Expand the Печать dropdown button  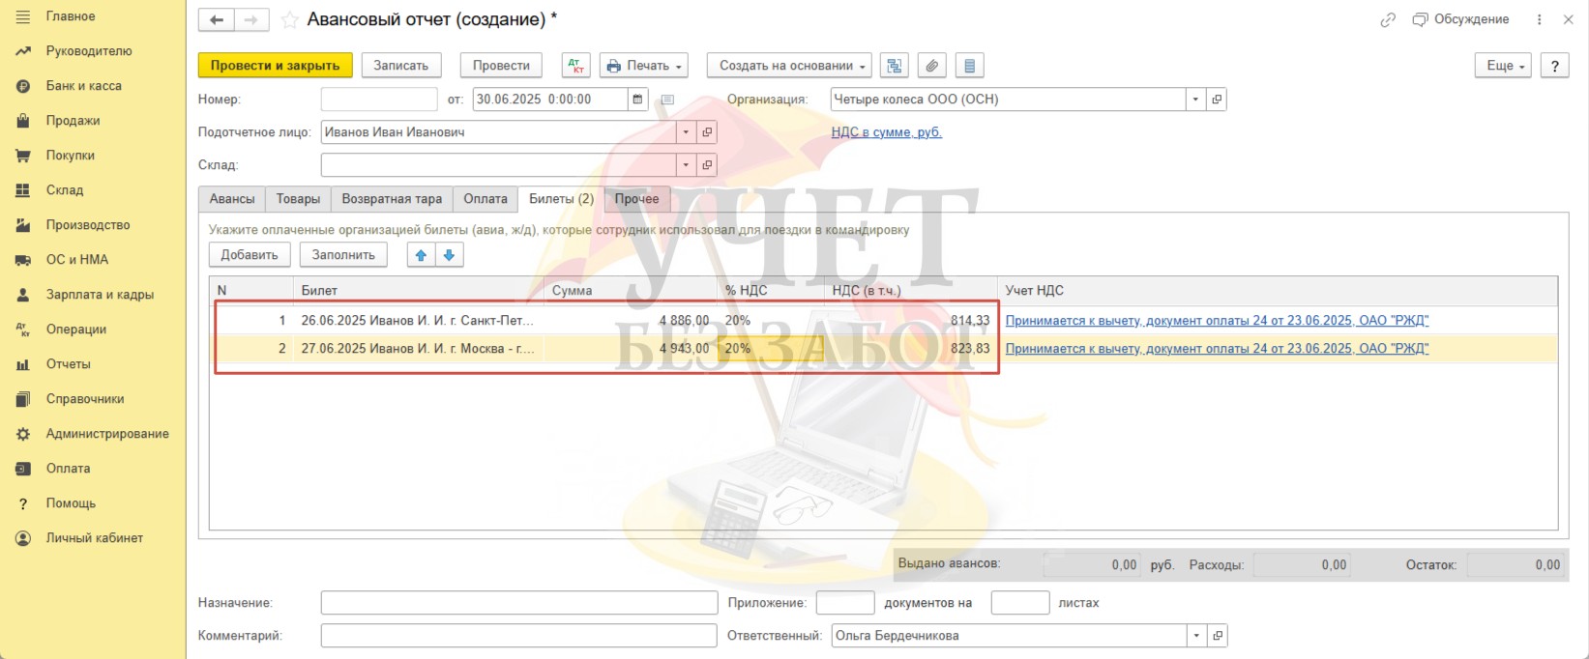coord(644,66)
